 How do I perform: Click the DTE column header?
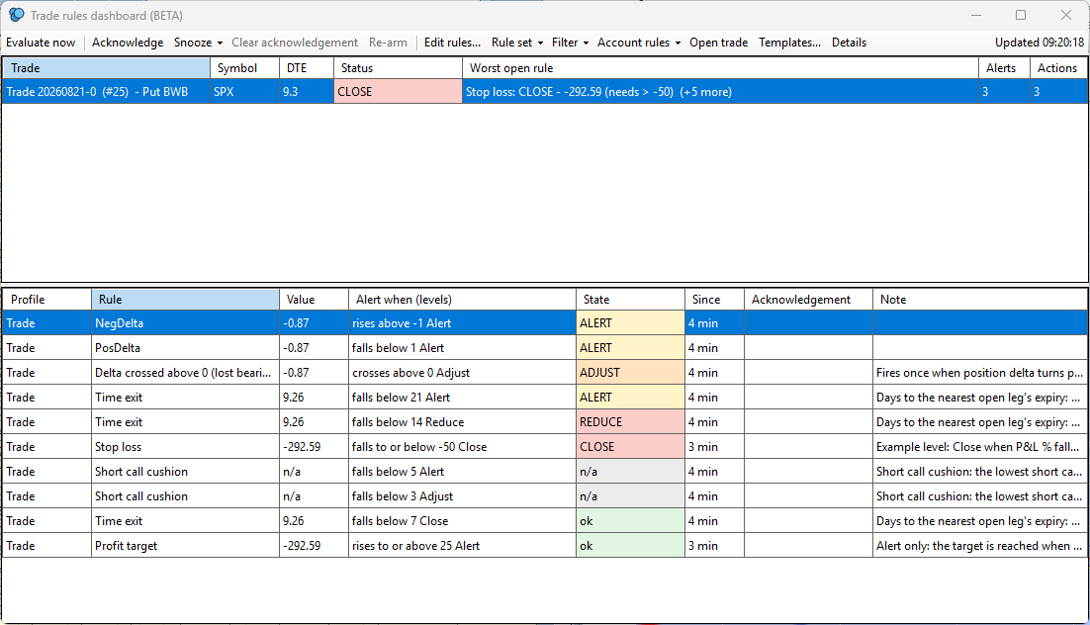pyautogui.click(x=307, y=68)
